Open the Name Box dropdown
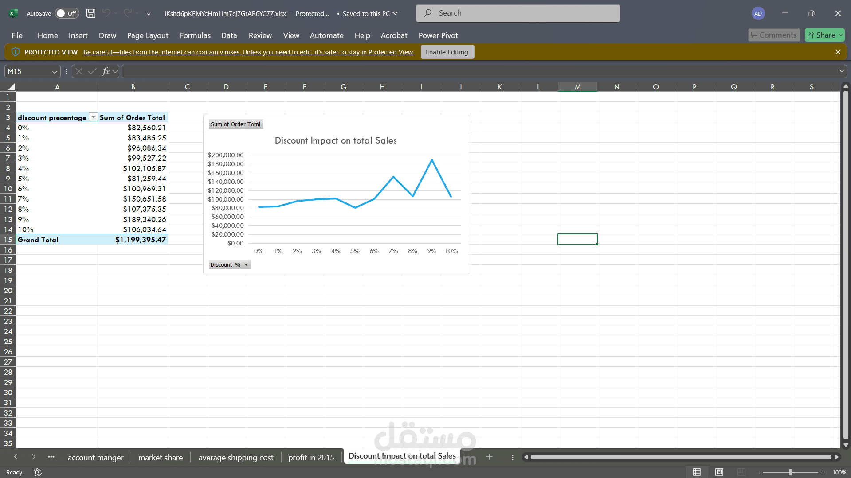This screenshot has height=478, width=851. [54, 71]
